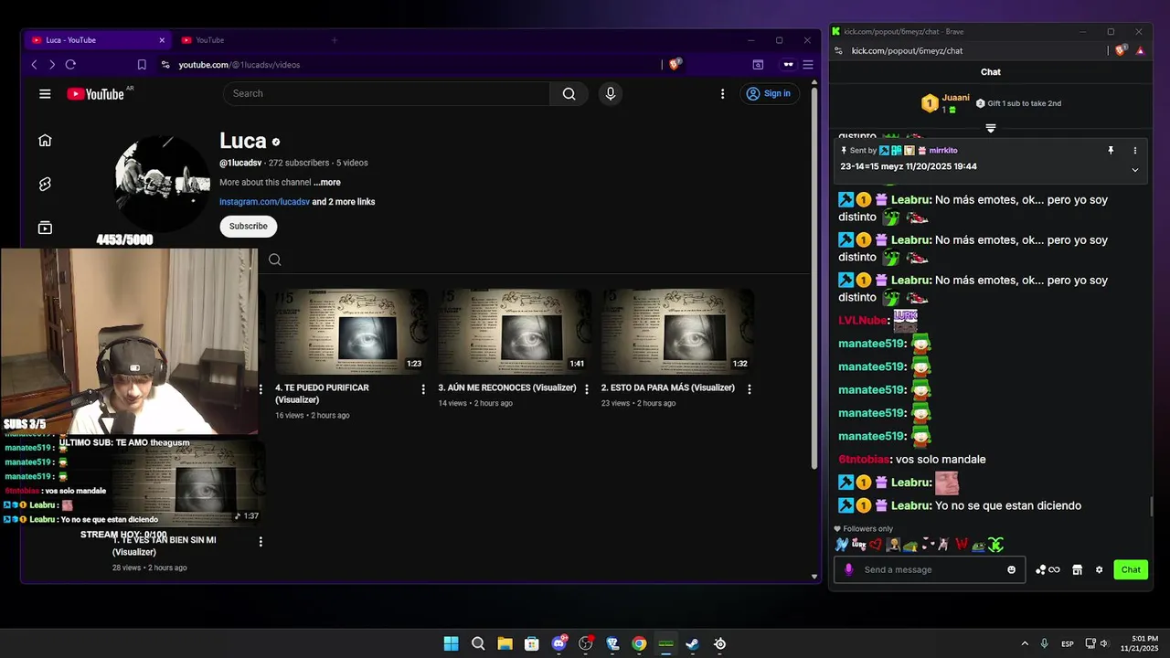Go forward in the YouTube browser window
The height and width of the screenshot is (658, 1170).
tap(52, 65)
